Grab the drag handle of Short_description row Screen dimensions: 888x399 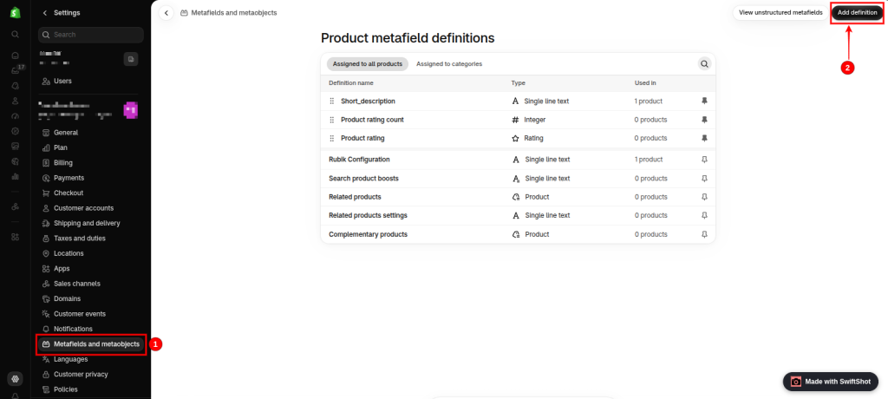332,101
